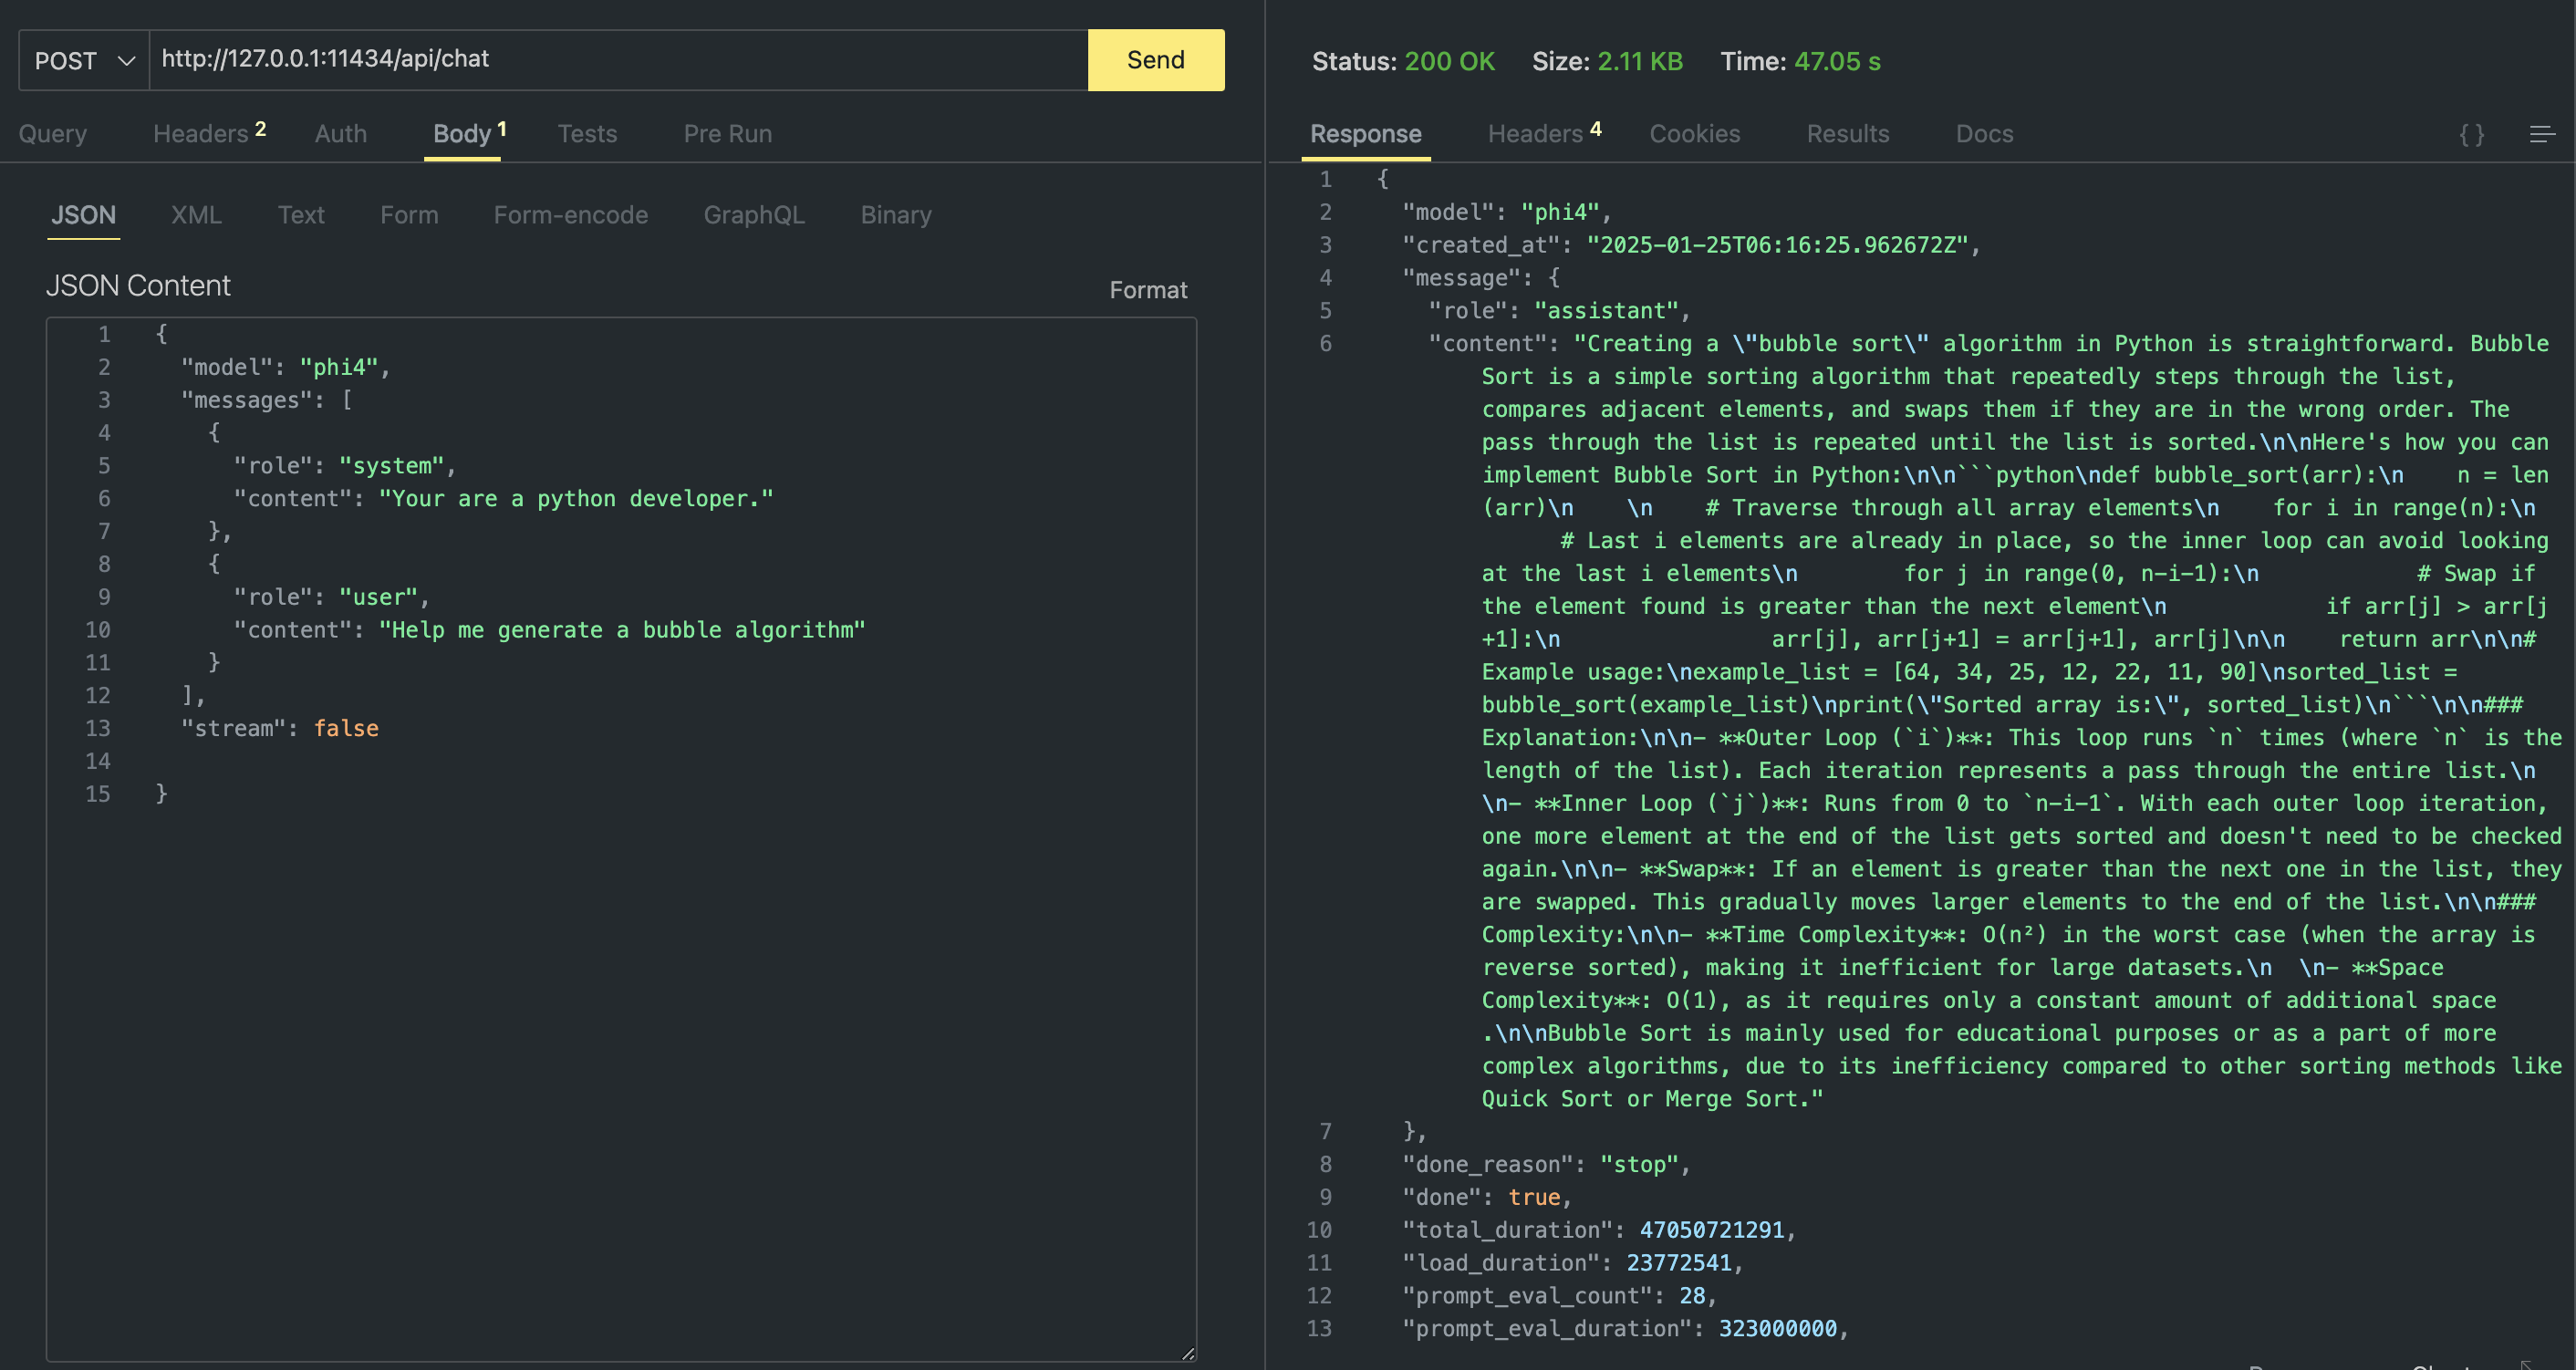Click the "messages": [ line in request

[x=266, y=400]
